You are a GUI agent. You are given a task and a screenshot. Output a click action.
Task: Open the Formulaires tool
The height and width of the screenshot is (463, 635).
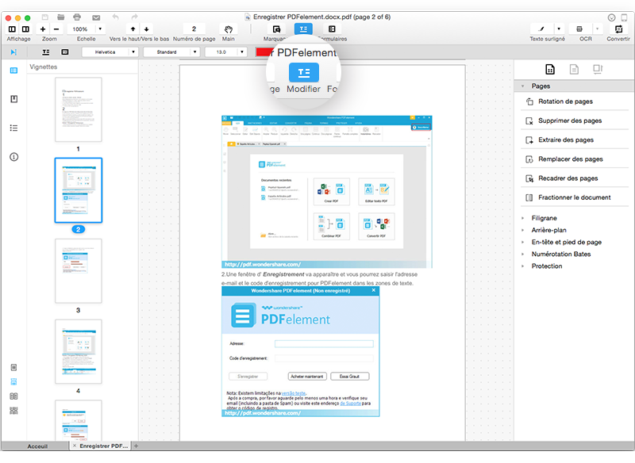click(332, 29)
